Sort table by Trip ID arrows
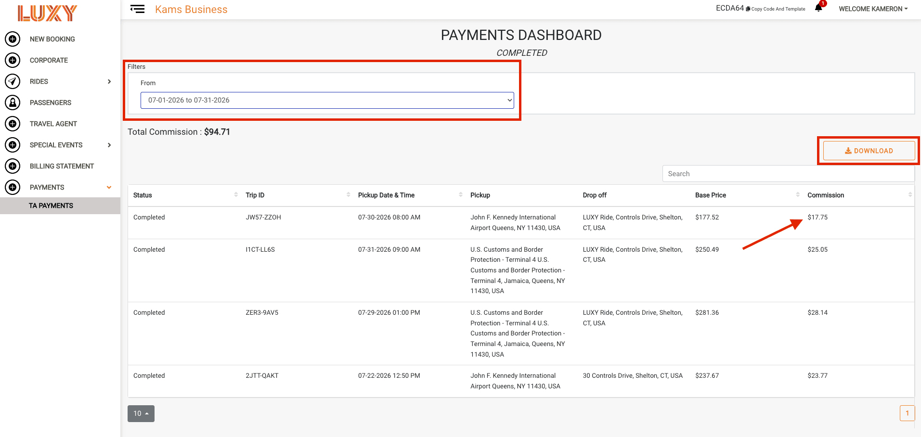Screen dimensions: 921x437 (348, 194)
